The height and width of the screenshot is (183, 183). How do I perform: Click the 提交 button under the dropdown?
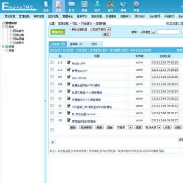tap(106, 34)
